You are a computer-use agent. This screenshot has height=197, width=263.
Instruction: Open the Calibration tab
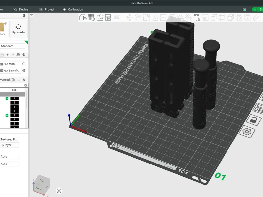(73, 10)
